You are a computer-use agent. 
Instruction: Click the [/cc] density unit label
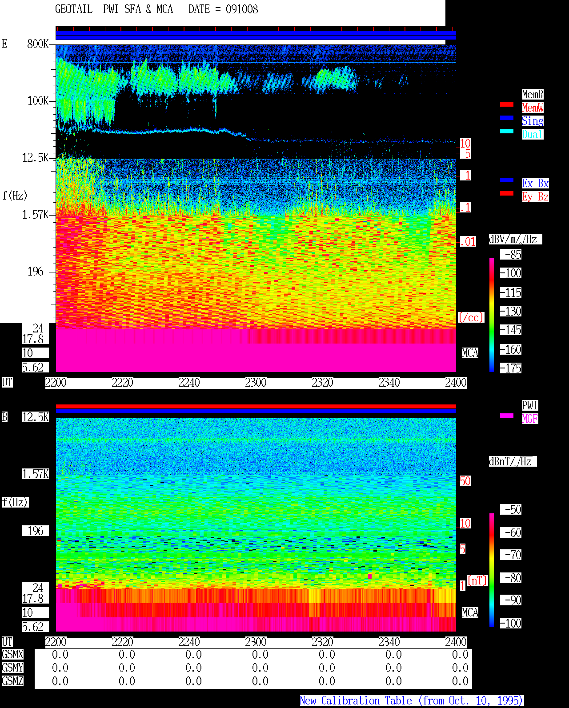pos(471,317)
